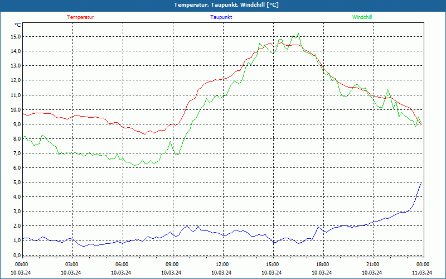This screenshot has height=279, width=446.
Task: Click the 2,0 y-axis value
Action: [x=17, y=226]
